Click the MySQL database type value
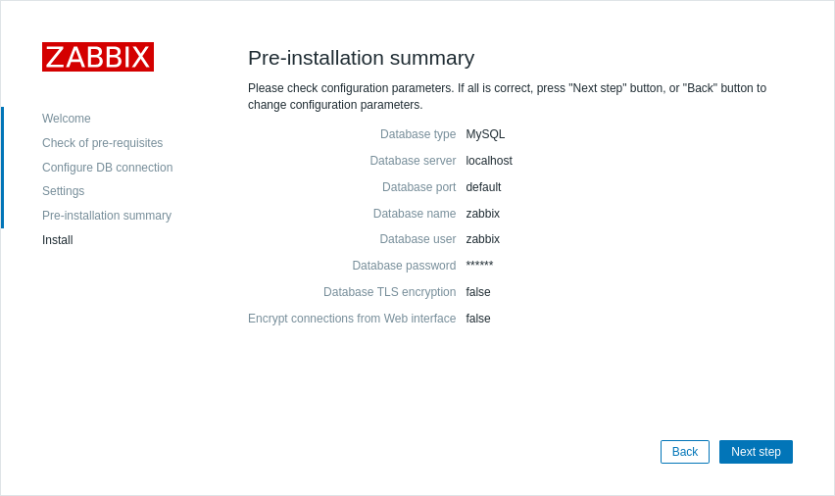Screen dimensions: 835x496 point(485,134)
